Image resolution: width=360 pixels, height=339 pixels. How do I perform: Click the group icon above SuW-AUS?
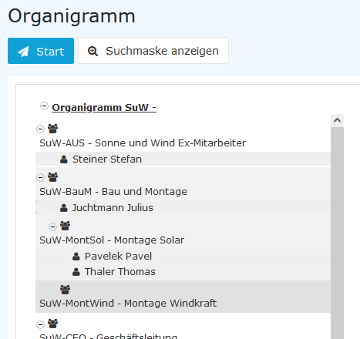coord(53,129)
